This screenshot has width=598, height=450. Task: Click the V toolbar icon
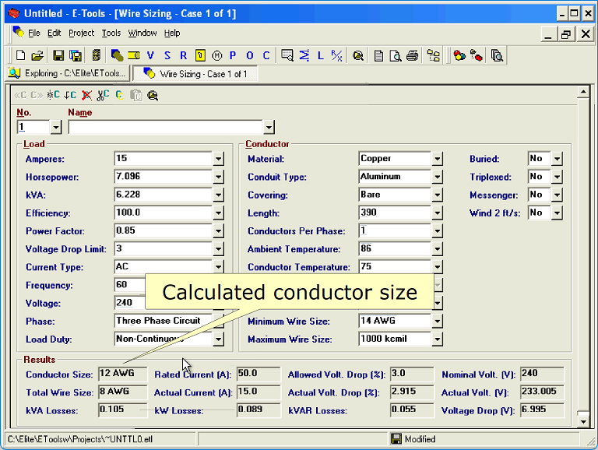tap(150, 55)
